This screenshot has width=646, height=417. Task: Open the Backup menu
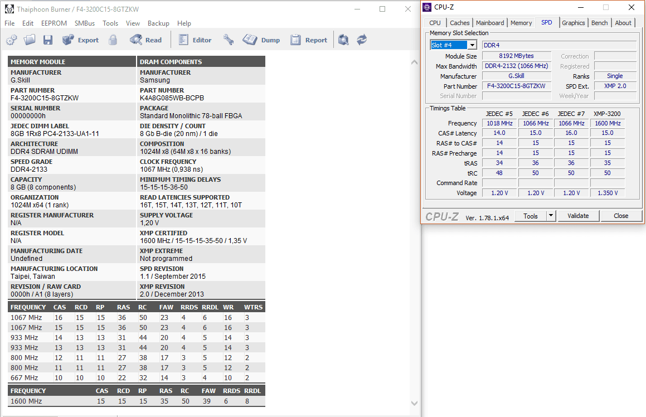click(159, 23)
